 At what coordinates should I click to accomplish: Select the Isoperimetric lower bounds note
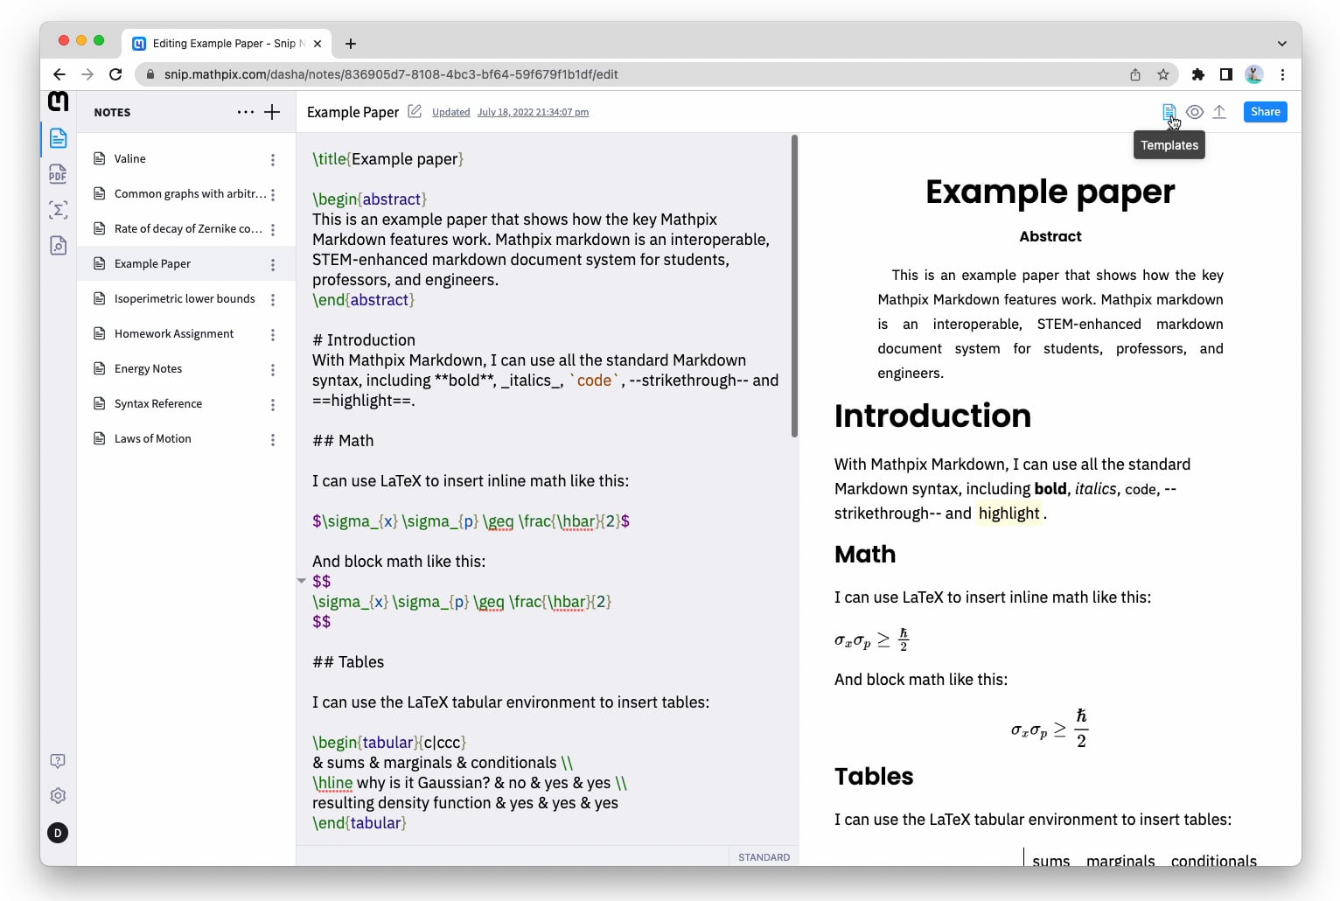(x=186, y=299)
